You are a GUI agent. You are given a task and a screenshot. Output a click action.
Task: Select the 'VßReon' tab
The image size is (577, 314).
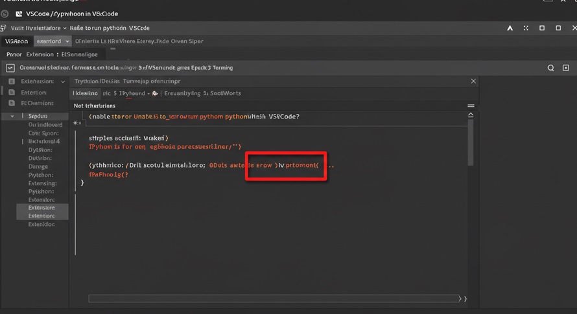pos(17,41)
